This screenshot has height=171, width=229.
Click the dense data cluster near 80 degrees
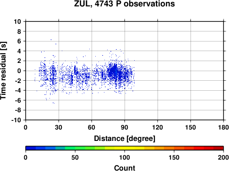click(114, 72)
